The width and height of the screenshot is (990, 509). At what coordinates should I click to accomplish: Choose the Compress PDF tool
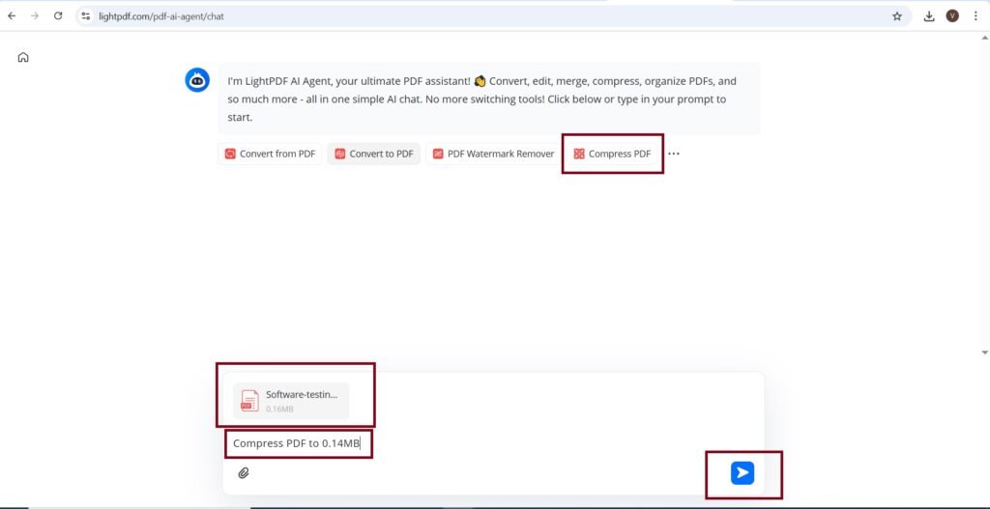tap(612, 154)
